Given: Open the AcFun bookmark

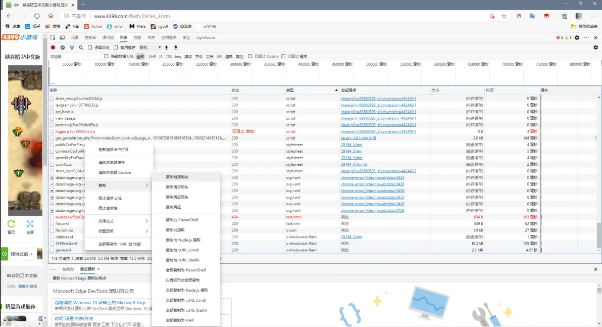Looking at the screenshot, I should pyautogui.click(x=93, y=26).
